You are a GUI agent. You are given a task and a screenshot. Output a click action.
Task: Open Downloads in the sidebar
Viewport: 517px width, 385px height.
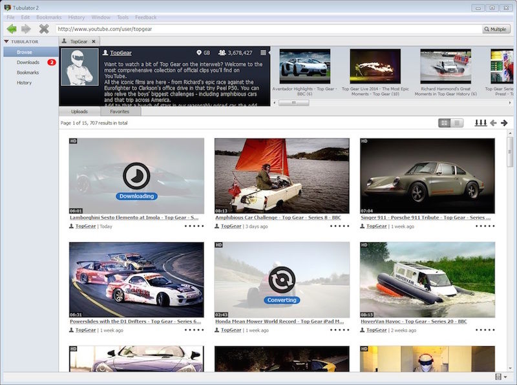click(x=28, y=62)
